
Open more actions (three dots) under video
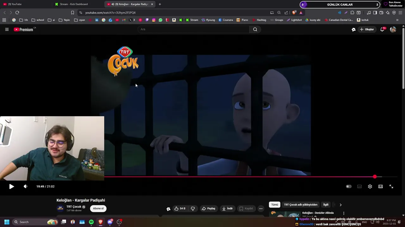[261, 208]
